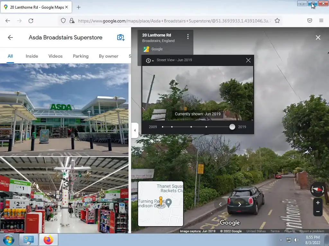Move along the road with the right arrow
This screenshot has width=329, height=246.
click(240, 204)
